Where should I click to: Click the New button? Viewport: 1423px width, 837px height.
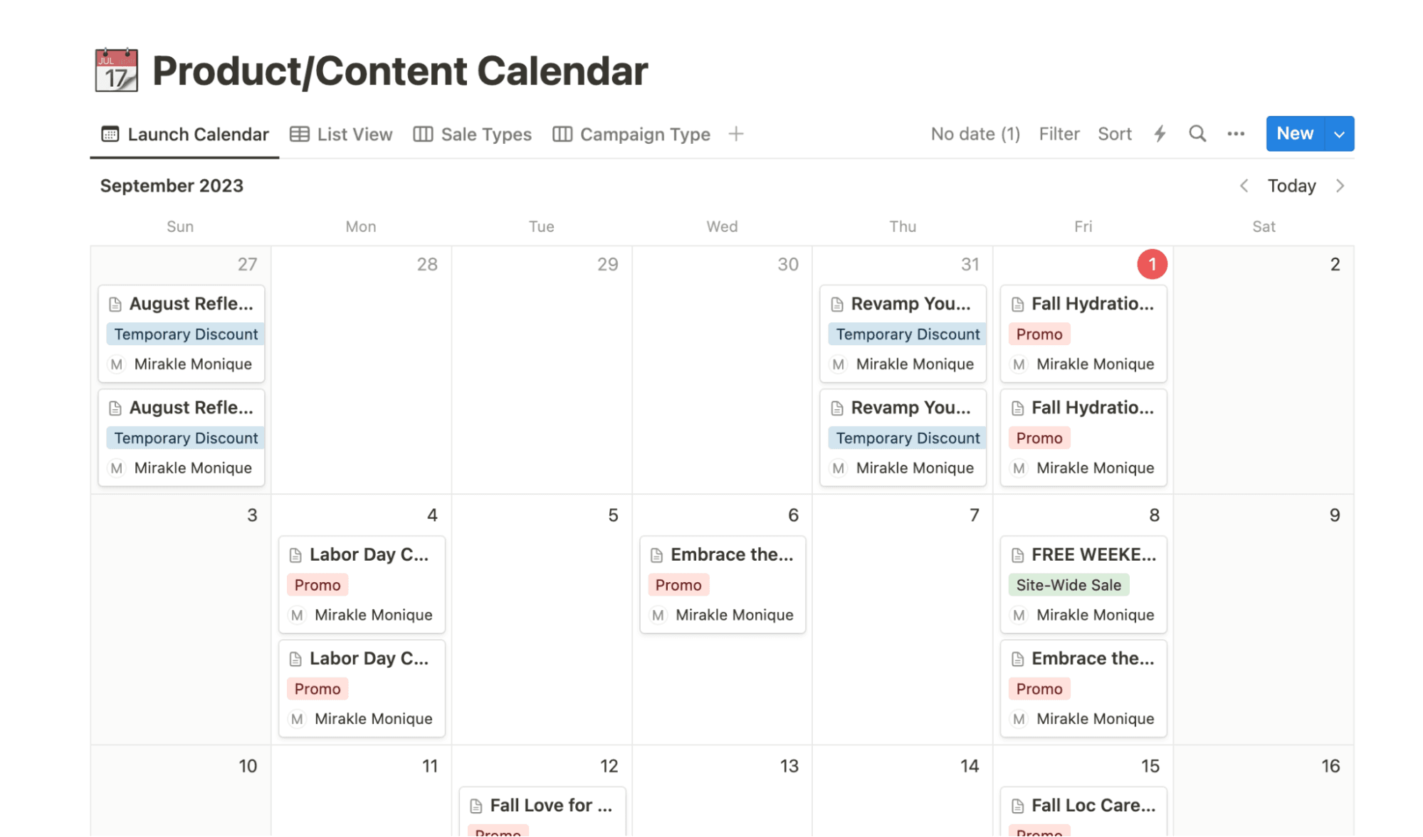pyautogui.click(x=1294, y=133)
